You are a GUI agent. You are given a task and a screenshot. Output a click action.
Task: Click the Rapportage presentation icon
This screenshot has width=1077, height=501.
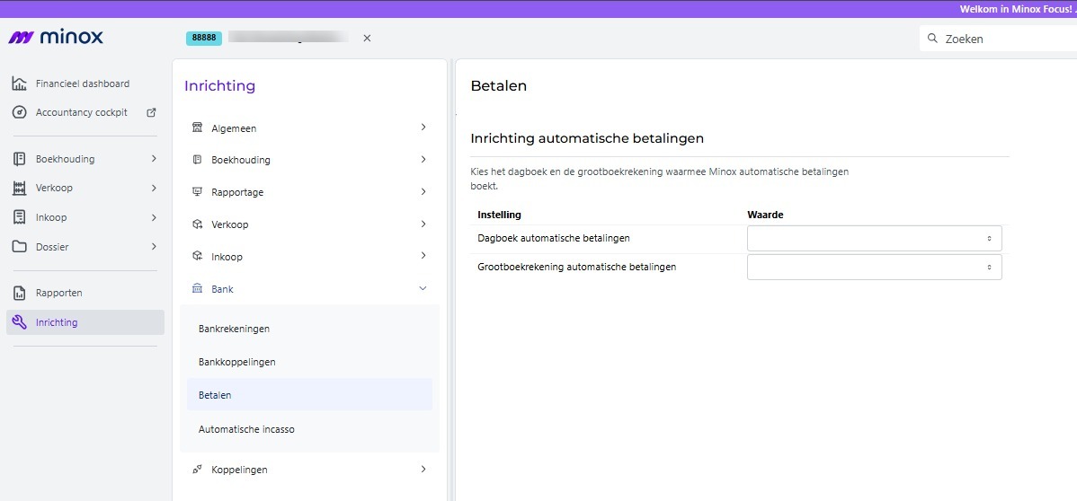[x=197, y=191]
